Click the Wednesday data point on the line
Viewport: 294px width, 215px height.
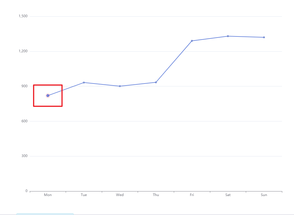coord(120,86)
